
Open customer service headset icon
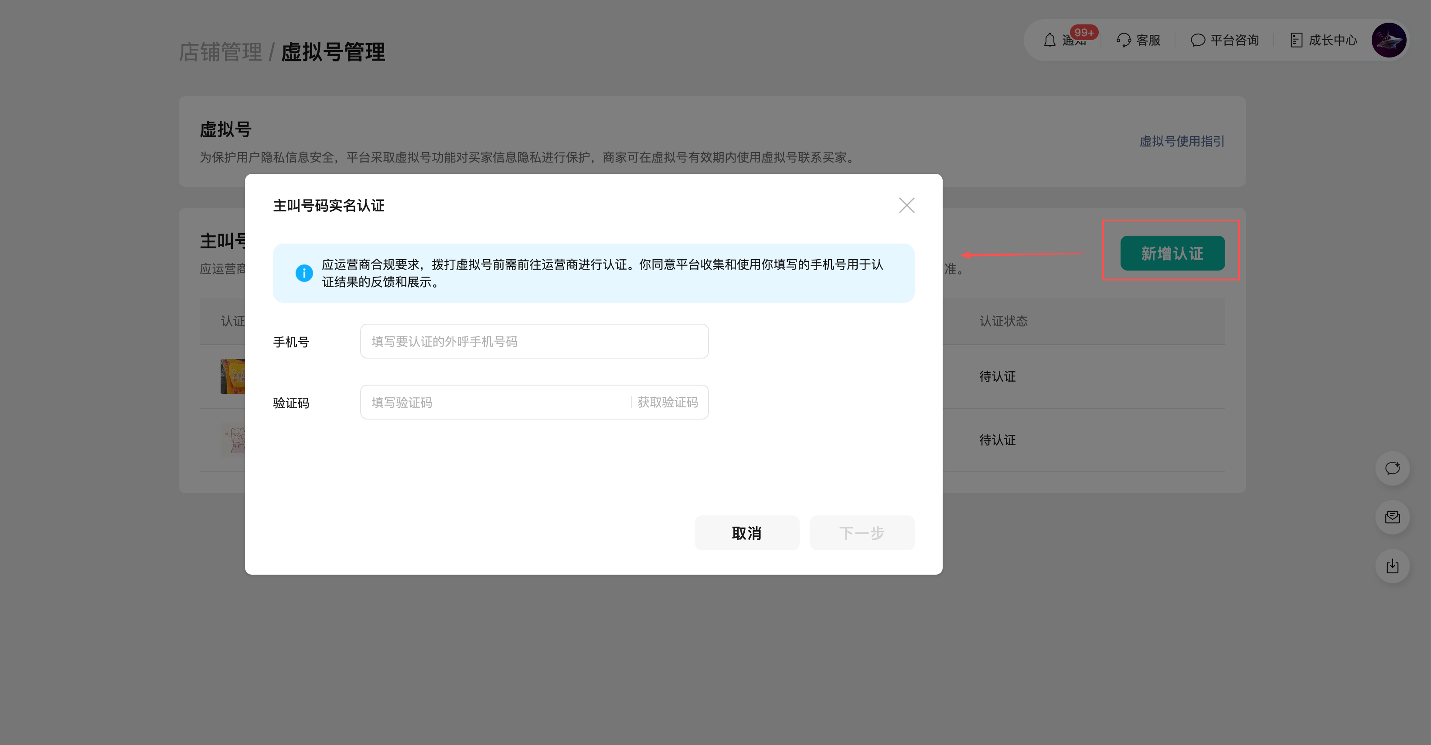1123,40
